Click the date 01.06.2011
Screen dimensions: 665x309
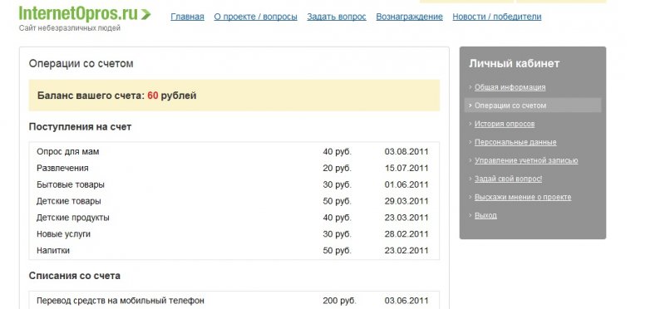tap(406, 184)
